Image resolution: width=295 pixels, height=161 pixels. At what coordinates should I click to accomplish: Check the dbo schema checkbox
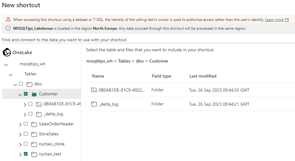(x=21, y=84)
